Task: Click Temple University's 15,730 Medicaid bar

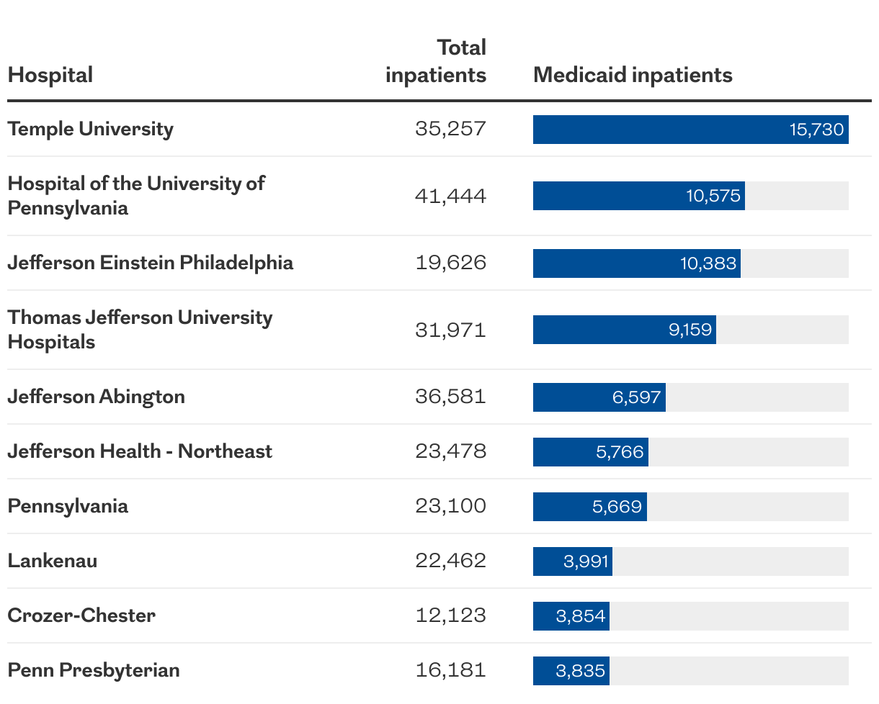Action: pos(691,130)
